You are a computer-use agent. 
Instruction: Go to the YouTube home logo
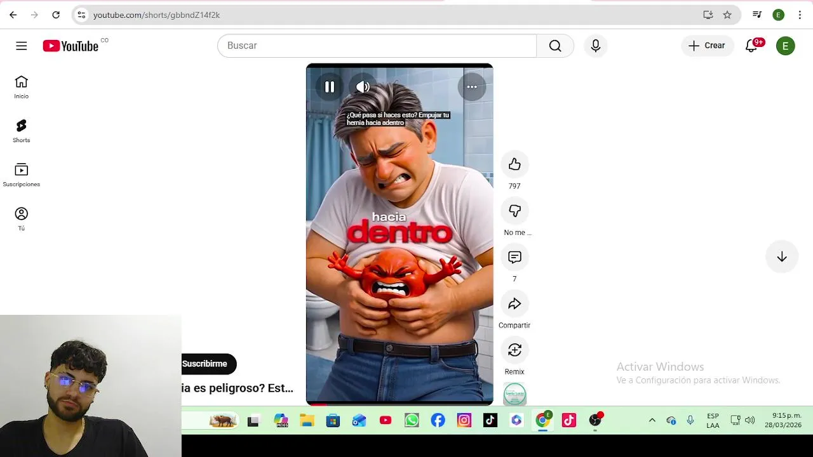[71, 46]
